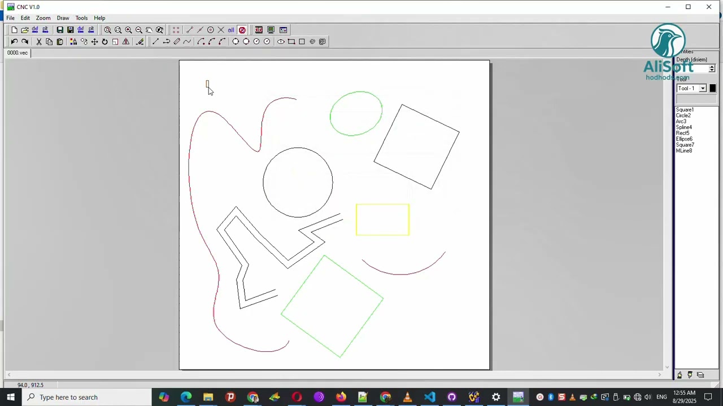Undo the last action

click(x=14, y=42)
